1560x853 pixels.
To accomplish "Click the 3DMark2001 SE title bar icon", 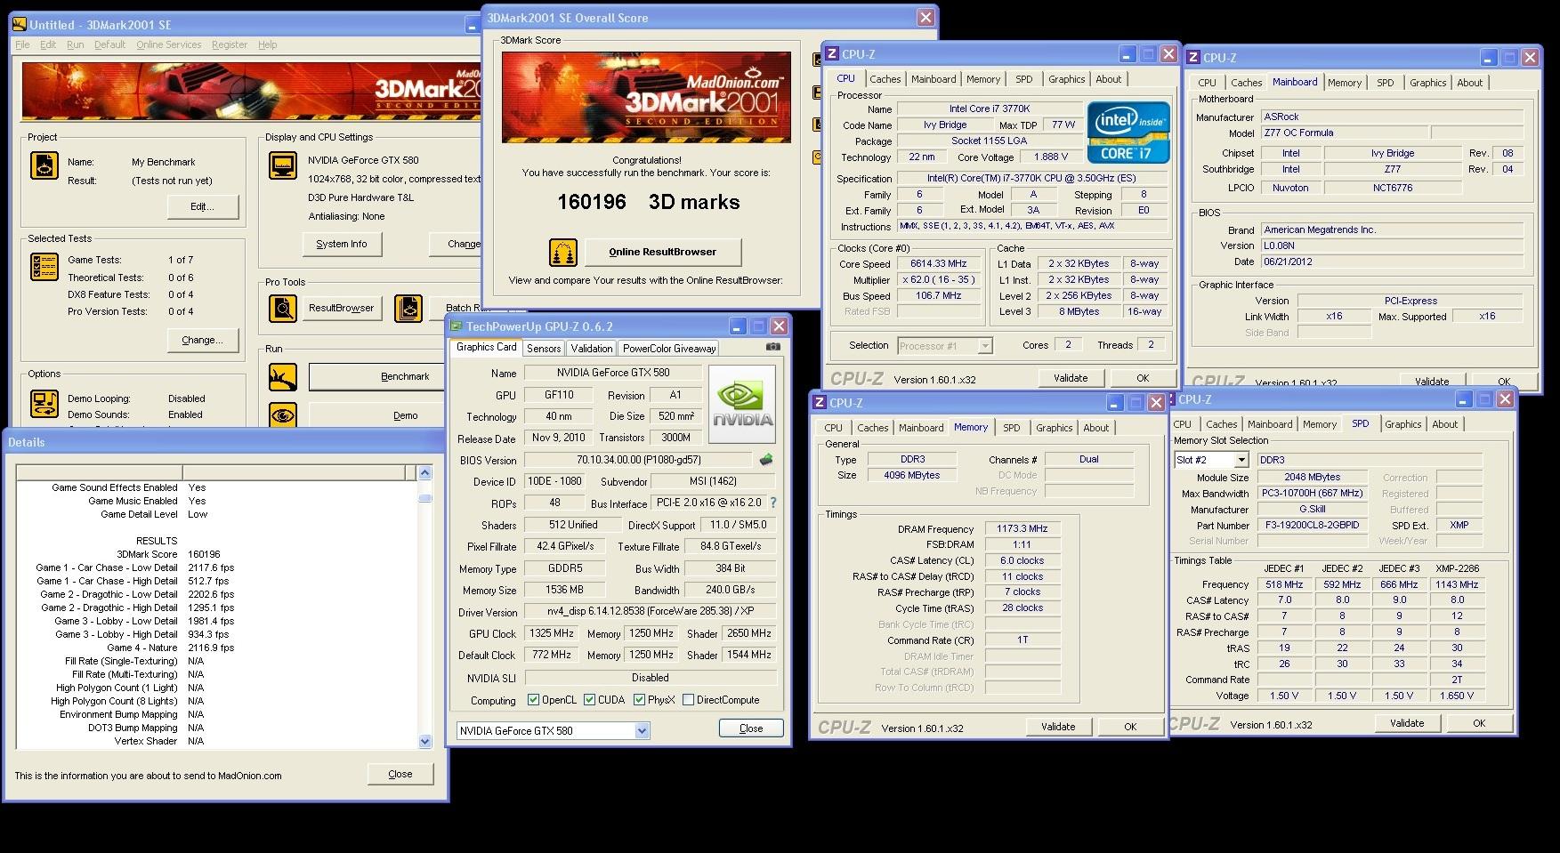I will click(19, 25).
